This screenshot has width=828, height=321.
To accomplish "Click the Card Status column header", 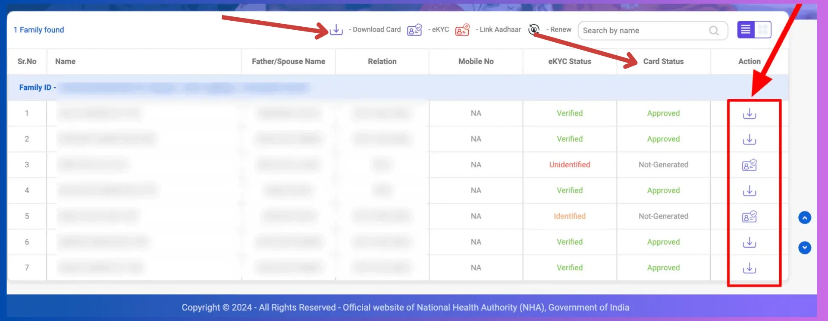I will [x=663, y=61].
